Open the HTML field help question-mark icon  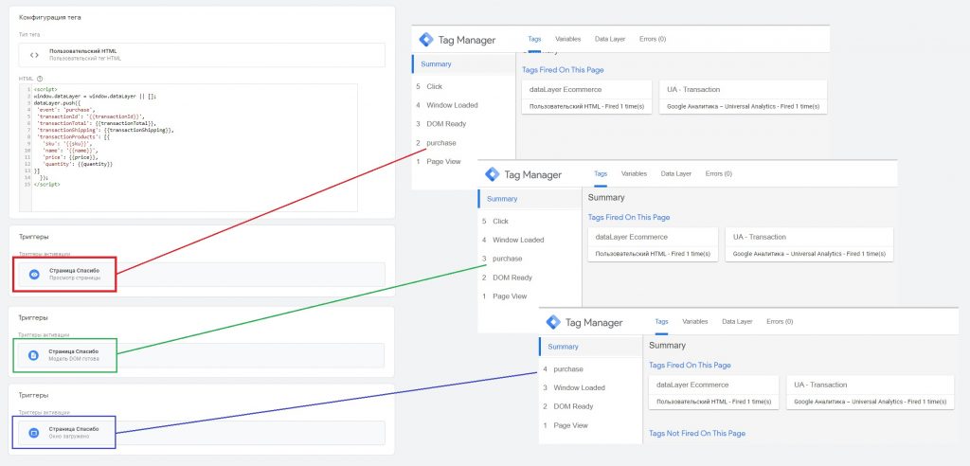click(40, 79)
